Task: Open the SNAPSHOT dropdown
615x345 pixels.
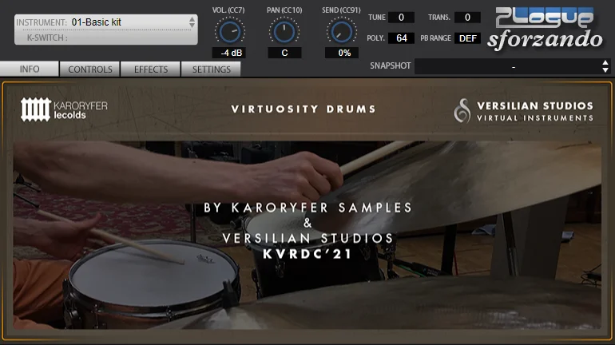Action: click(x=513, y=66)
